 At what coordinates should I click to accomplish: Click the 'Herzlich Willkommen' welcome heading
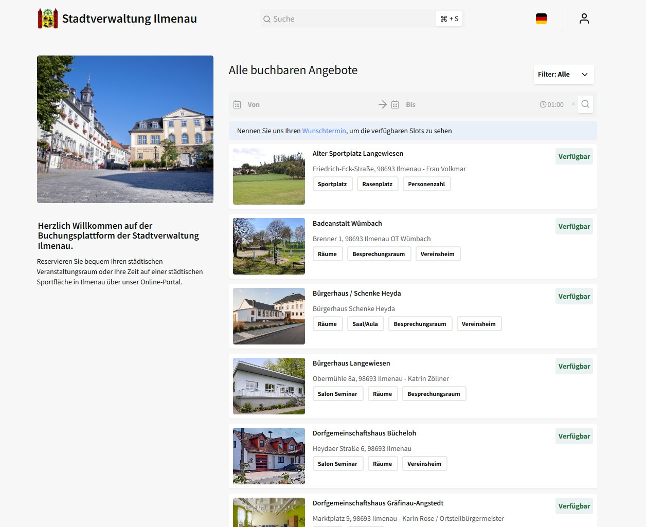[x=119, y=235]
